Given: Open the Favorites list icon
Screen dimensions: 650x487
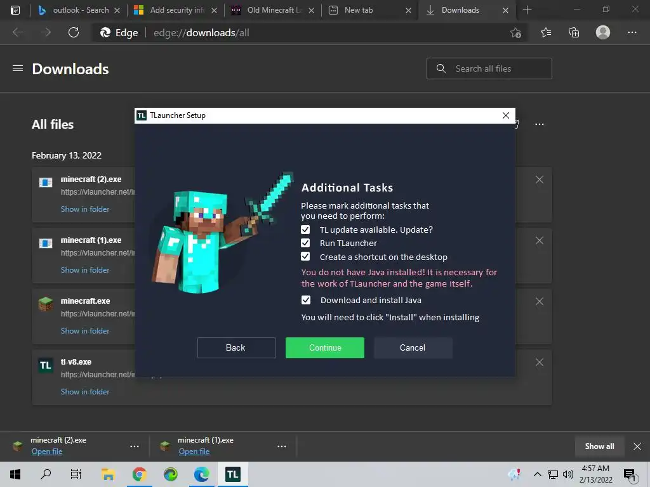Looking at the screenshot, I should point(545,32).
